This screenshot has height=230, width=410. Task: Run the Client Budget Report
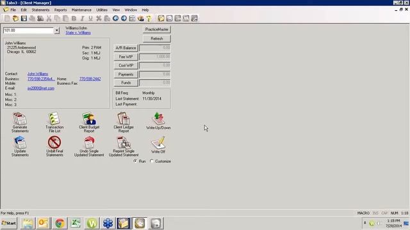click(89, 123)
